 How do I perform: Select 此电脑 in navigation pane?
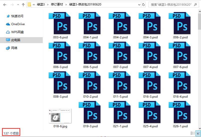(x=21, y=40)
